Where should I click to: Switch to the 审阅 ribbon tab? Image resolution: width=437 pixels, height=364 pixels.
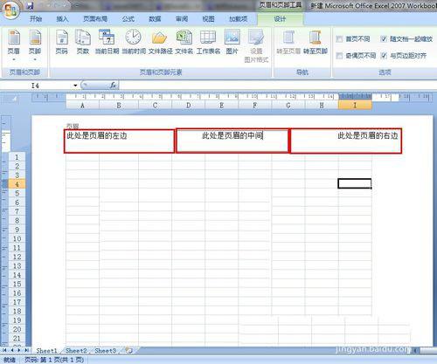182,19
